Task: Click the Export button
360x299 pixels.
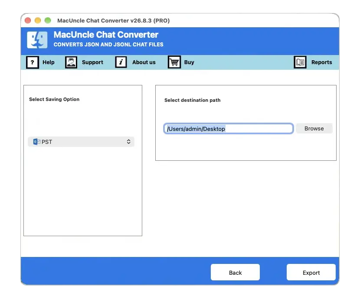Action: [x=311, y=273]
